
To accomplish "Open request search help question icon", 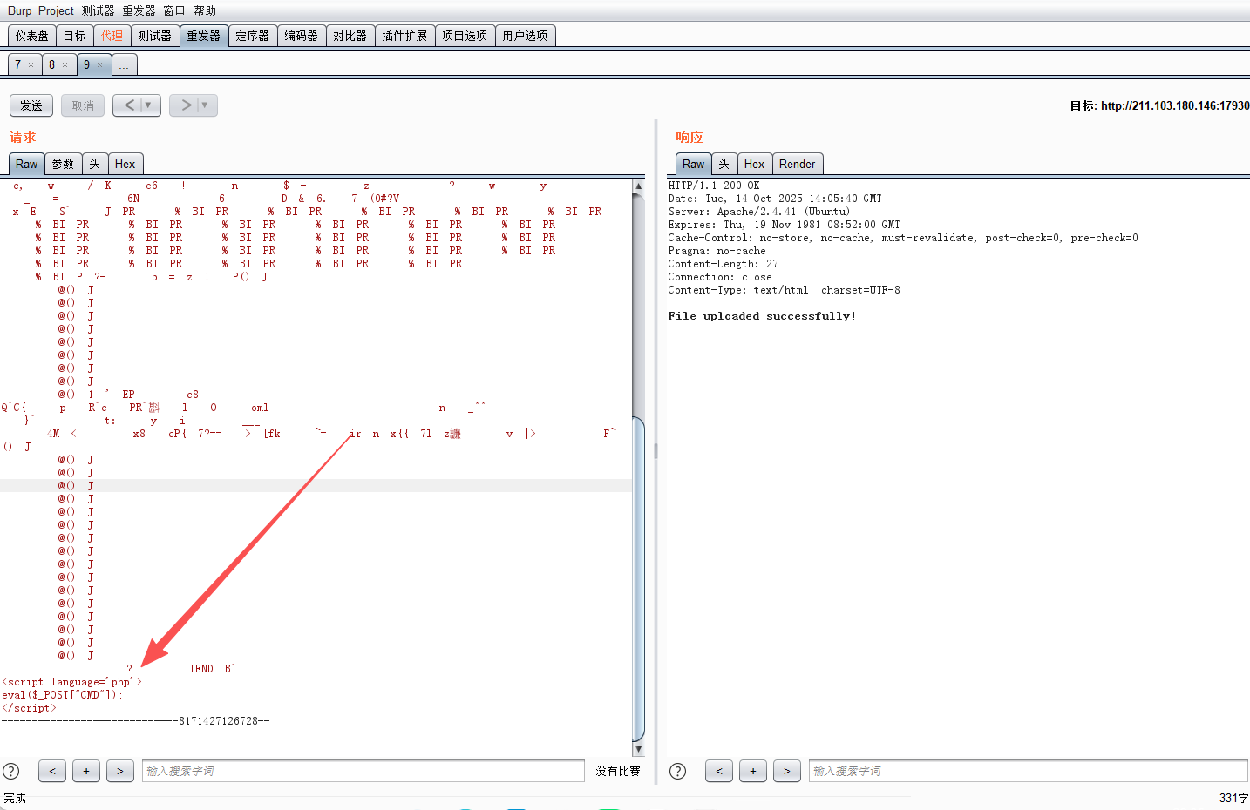I will point(11,771).
